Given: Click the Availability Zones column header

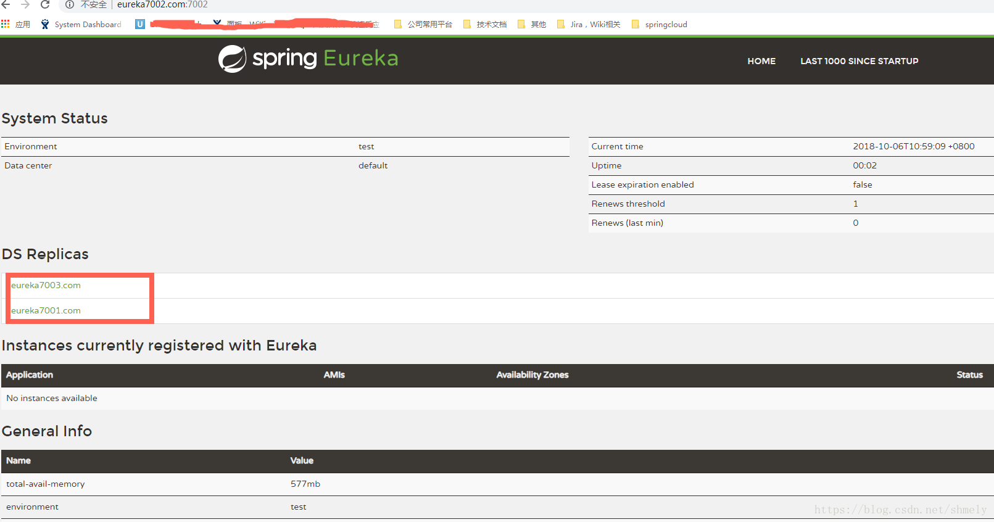Looking at the screenshot, I should click(532, 375).
